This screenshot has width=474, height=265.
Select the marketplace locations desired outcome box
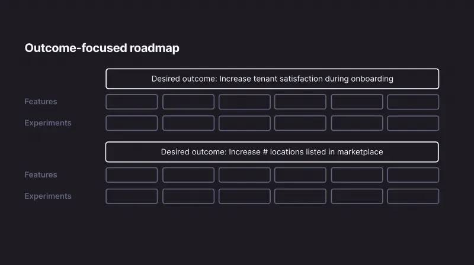point(272,152)
